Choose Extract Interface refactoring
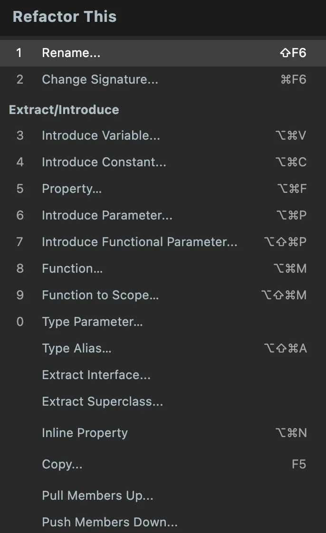 tap(96, 375)
